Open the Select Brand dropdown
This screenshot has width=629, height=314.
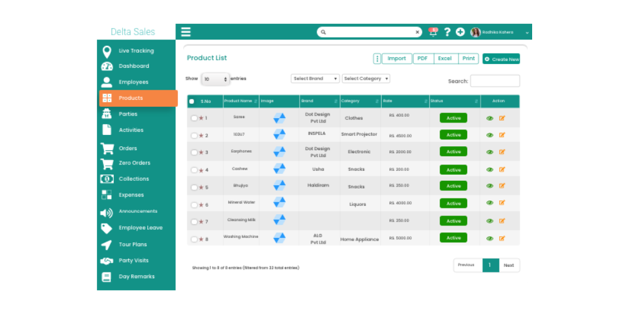(x=315, y=78)
